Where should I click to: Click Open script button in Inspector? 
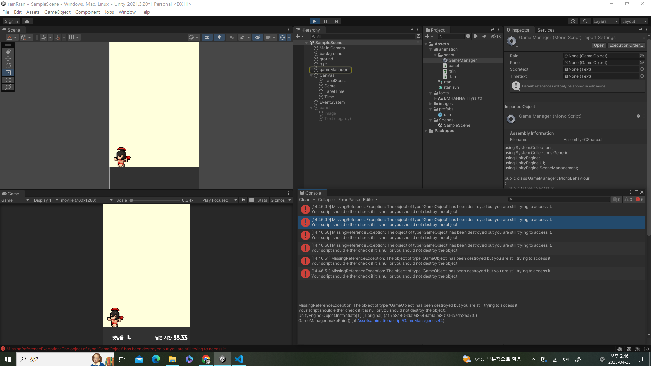[x=599, y=45]
